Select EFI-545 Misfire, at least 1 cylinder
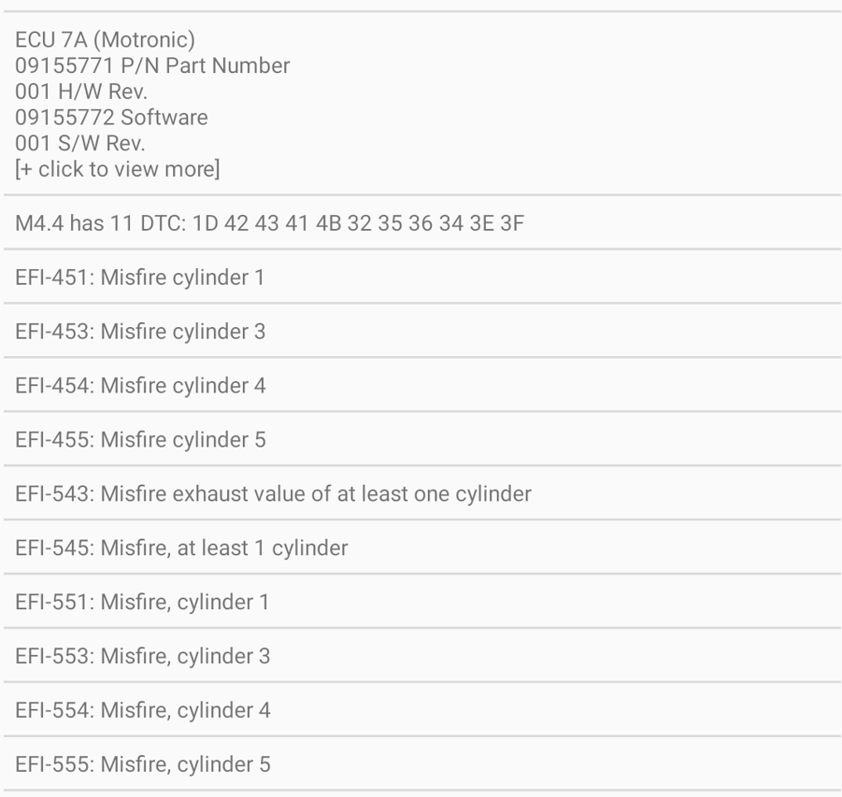Viewport: 842px width, 797px height. (181, 548)
